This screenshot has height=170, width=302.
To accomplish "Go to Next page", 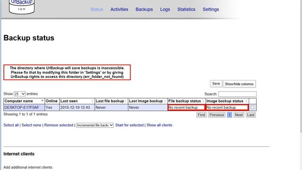I will [239, 115].
